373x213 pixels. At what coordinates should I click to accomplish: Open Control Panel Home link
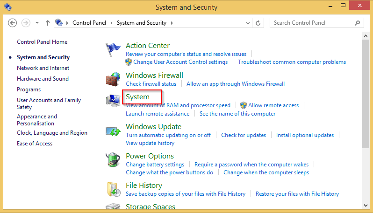(42, 42)
